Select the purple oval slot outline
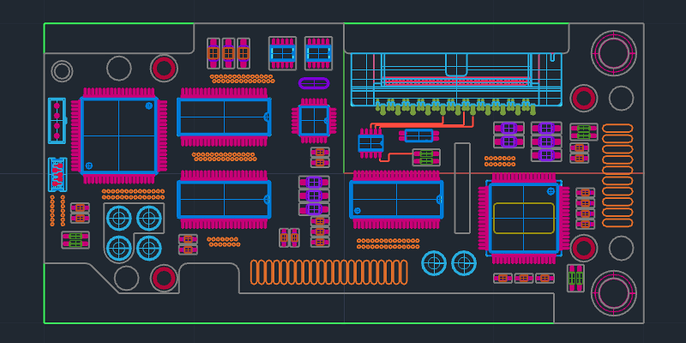This screenshot has height=343, width=686. pos(314,82)
